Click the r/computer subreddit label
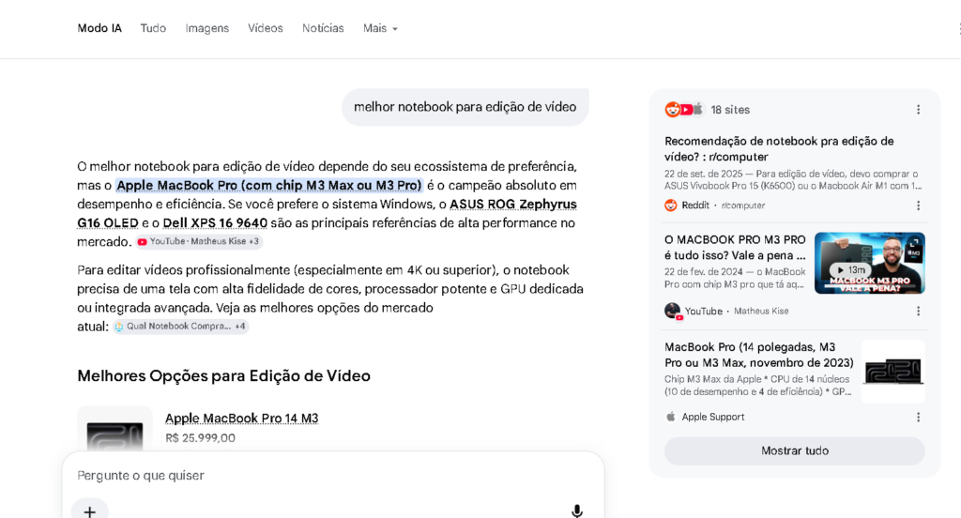 pyautogui.click(x=743, y=206)
